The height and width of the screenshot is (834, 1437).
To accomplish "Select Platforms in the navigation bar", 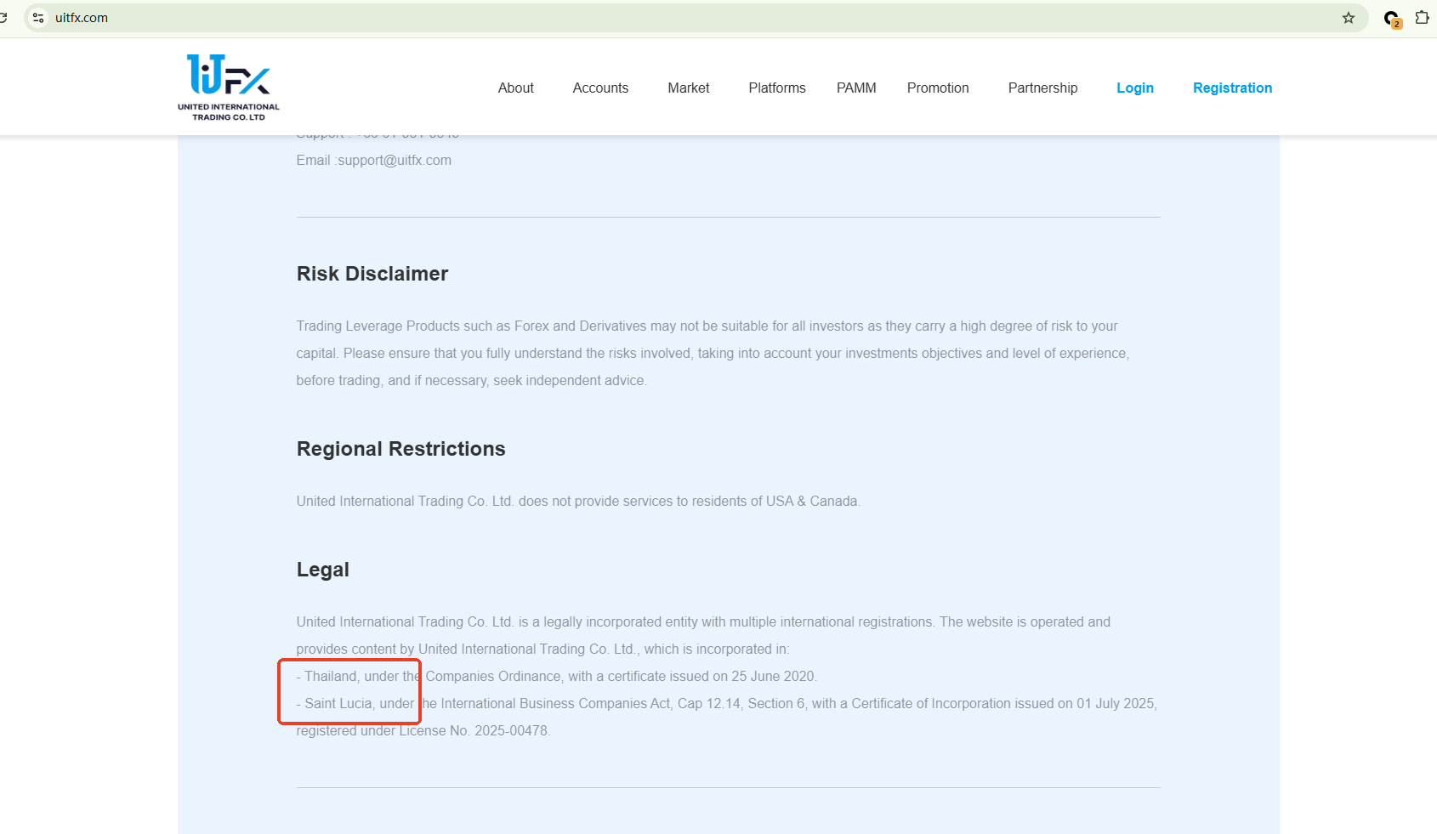I will point(776,88).
